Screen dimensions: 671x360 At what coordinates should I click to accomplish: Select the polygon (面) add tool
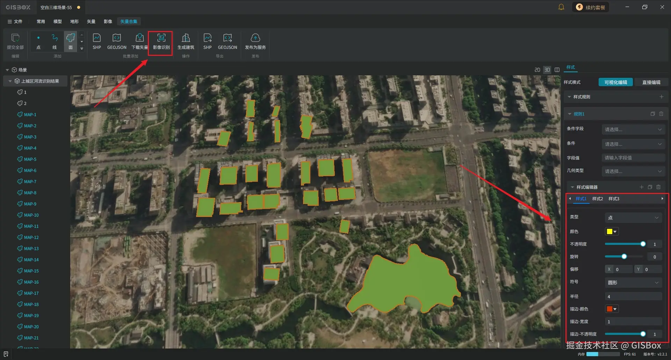point(71,42)
